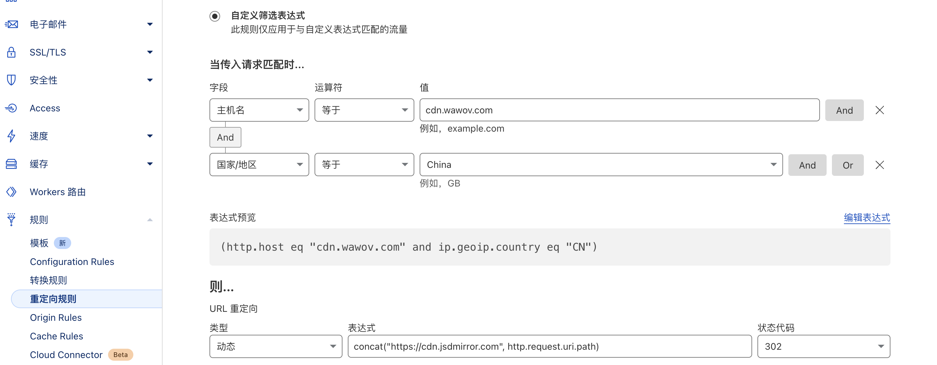Screen dimensions: 937x365
Task: Click the Or button on the country row
Action: 847,165
